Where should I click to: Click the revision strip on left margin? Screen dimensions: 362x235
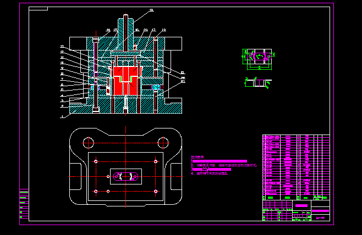(24, 204)
